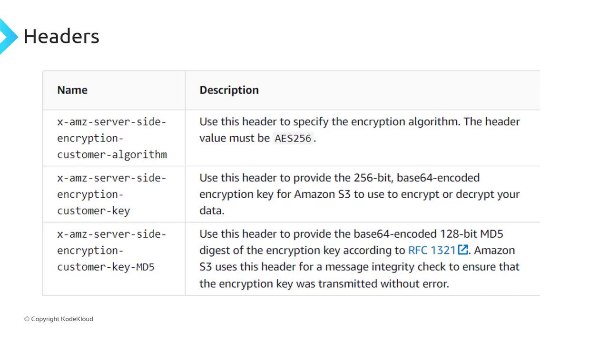The width and height of the screenshot is (609, 343).
Task: Click the '256-bit, base64-encoded' text
Action: (x=416, y=178)
